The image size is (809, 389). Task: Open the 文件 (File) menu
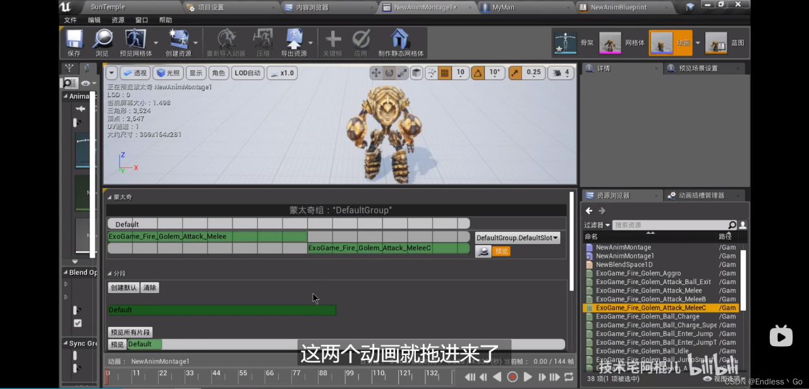(x=71, y=20)
